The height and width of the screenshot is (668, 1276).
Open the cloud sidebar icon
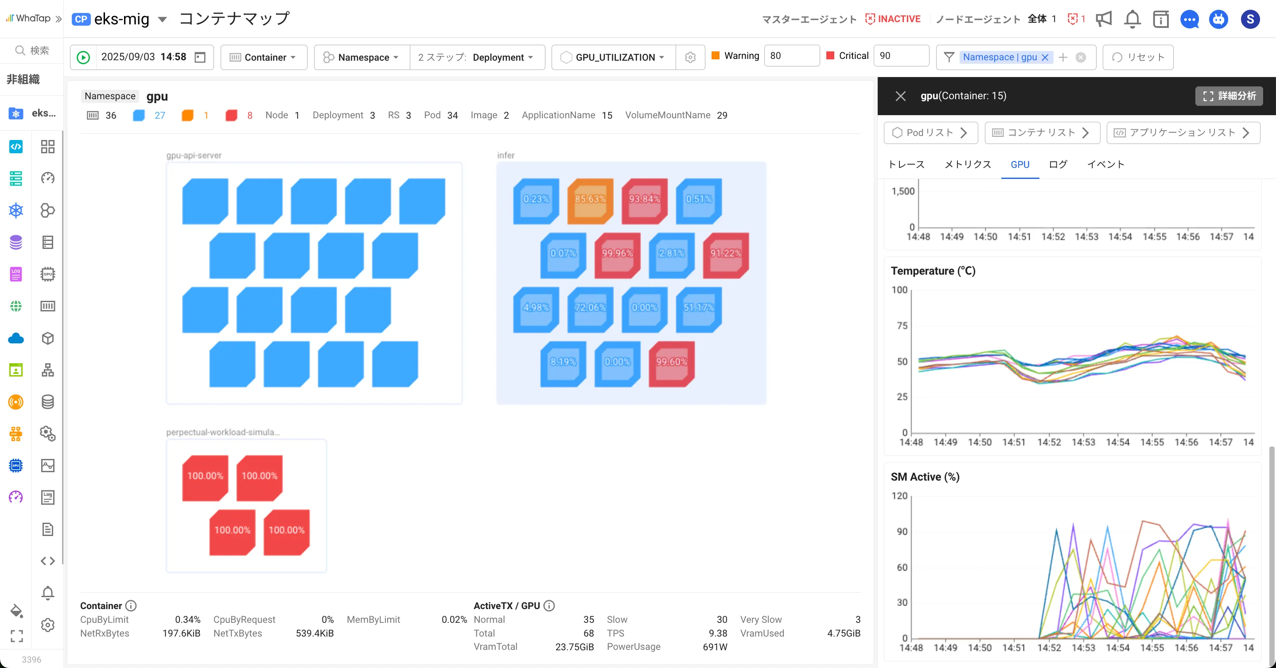(16, 338)
